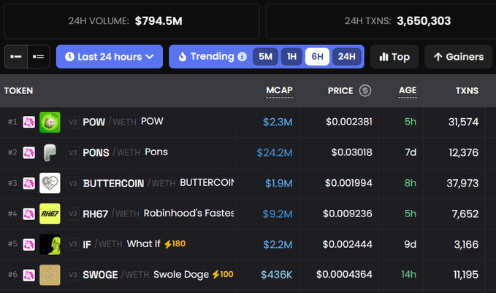Click PONS token P logo icon
Screen dimensions: 496x293
[50, 153]
